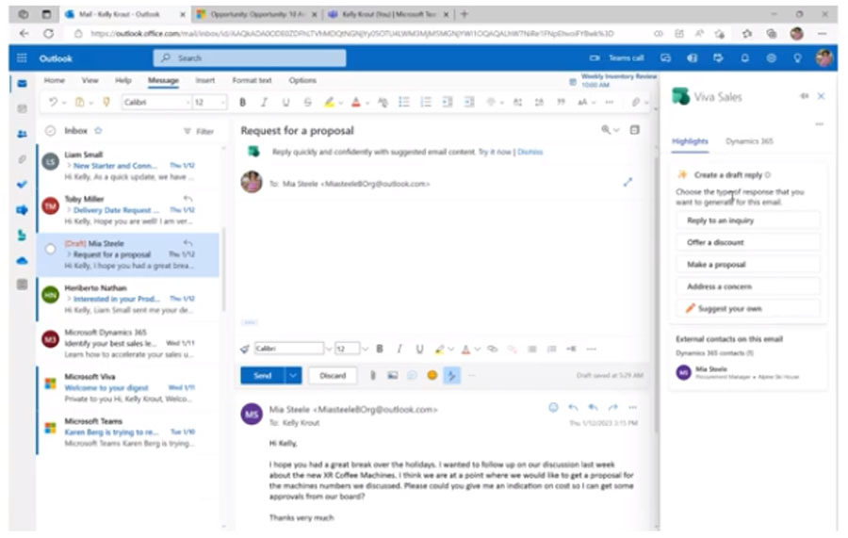Toggle select all messages circle next to Inbox
This screenshot has width=848, height=538.
coord(50,131)
